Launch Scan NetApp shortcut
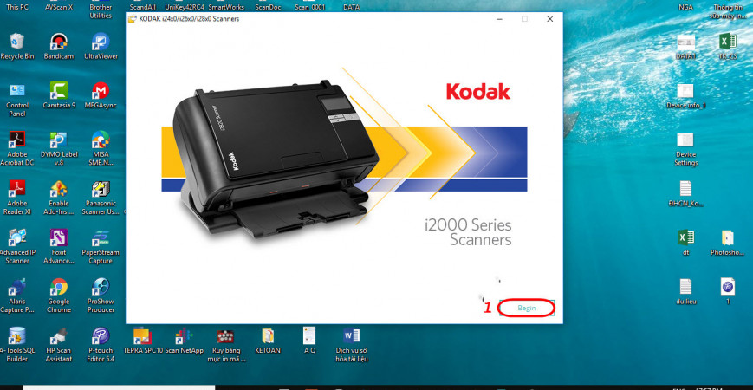 184,341
